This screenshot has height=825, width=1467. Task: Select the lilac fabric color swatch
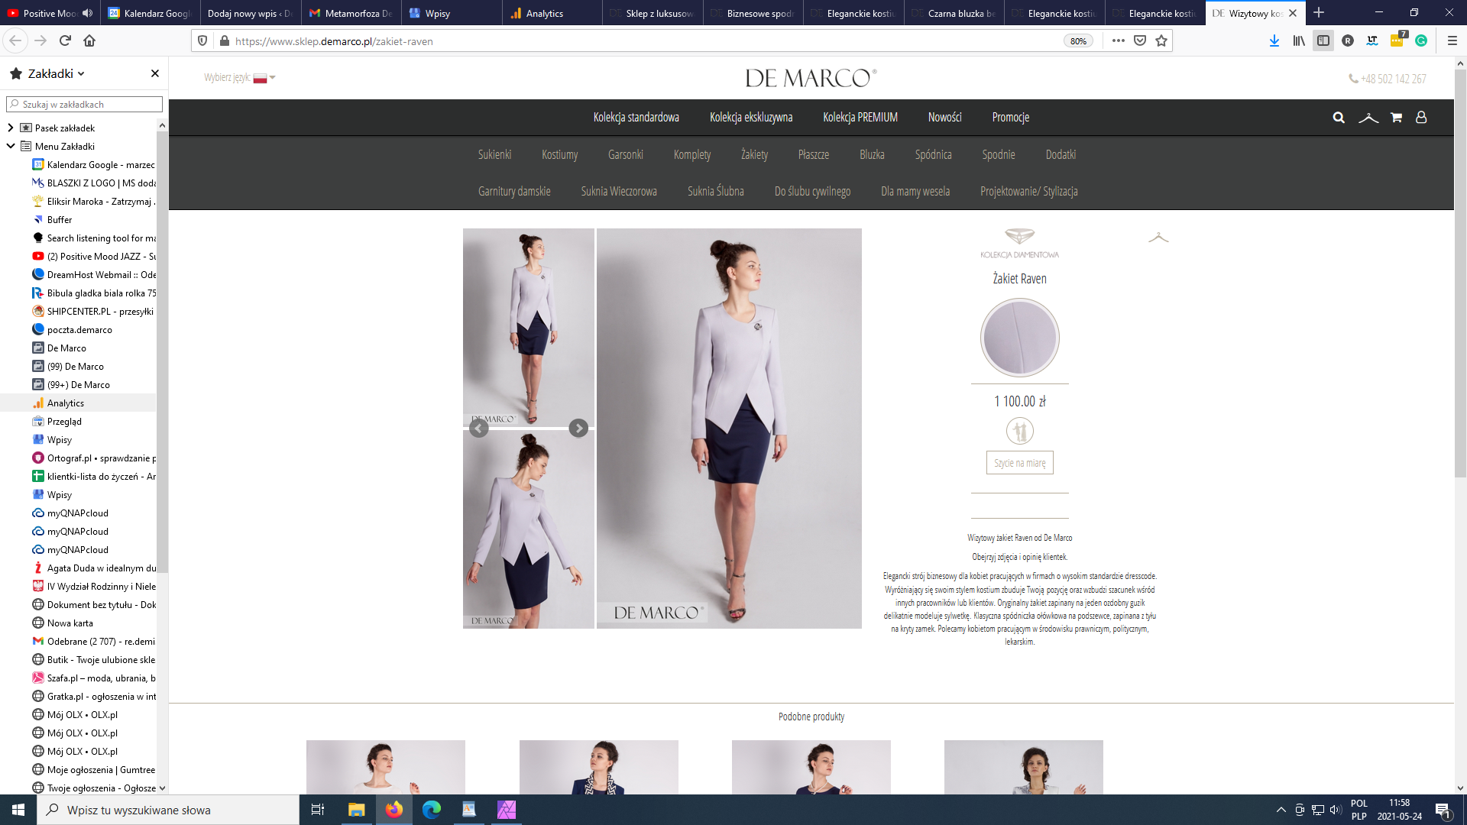(x=1020, y=338)
